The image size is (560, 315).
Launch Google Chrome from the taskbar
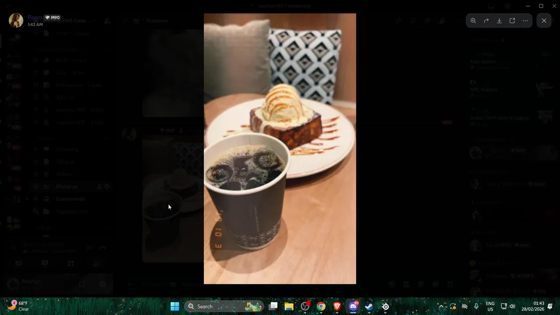[321, 306]
